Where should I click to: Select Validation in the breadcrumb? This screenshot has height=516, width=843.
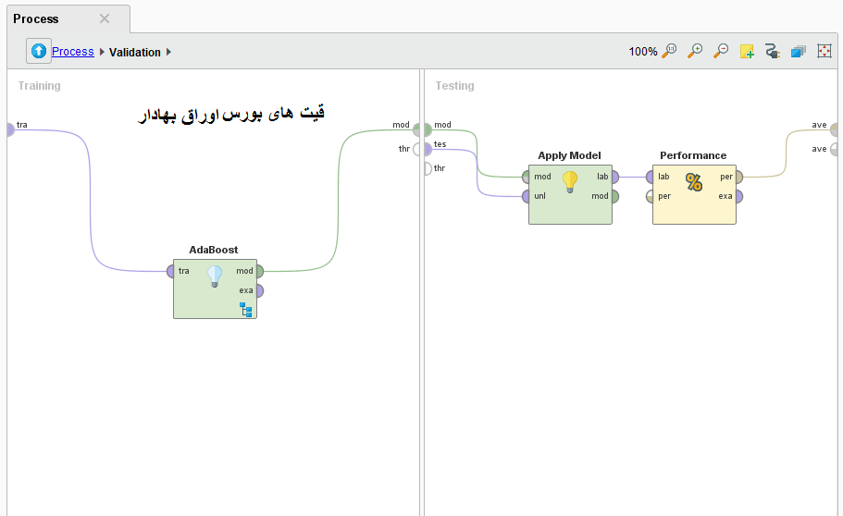point(134,53)
